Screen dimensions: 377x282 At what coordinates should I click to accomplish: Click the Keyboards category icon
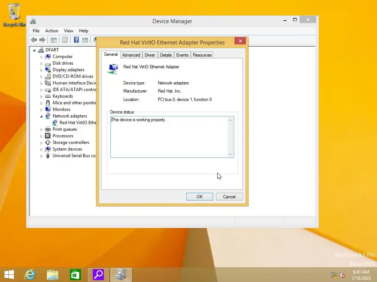pyautogui.click(x=48, y=96)
